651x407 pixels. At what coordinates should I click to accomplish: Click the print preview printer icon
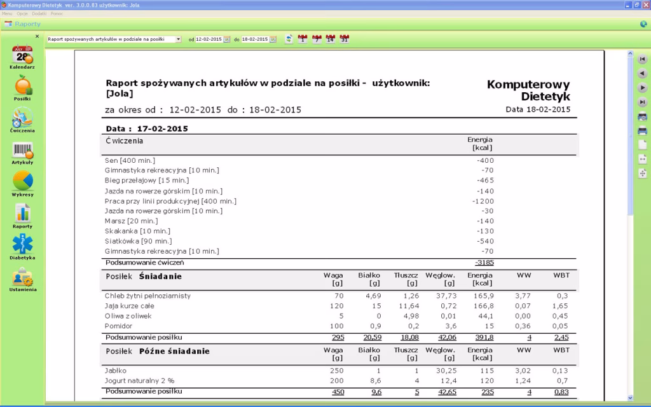[x=642, y=116]
